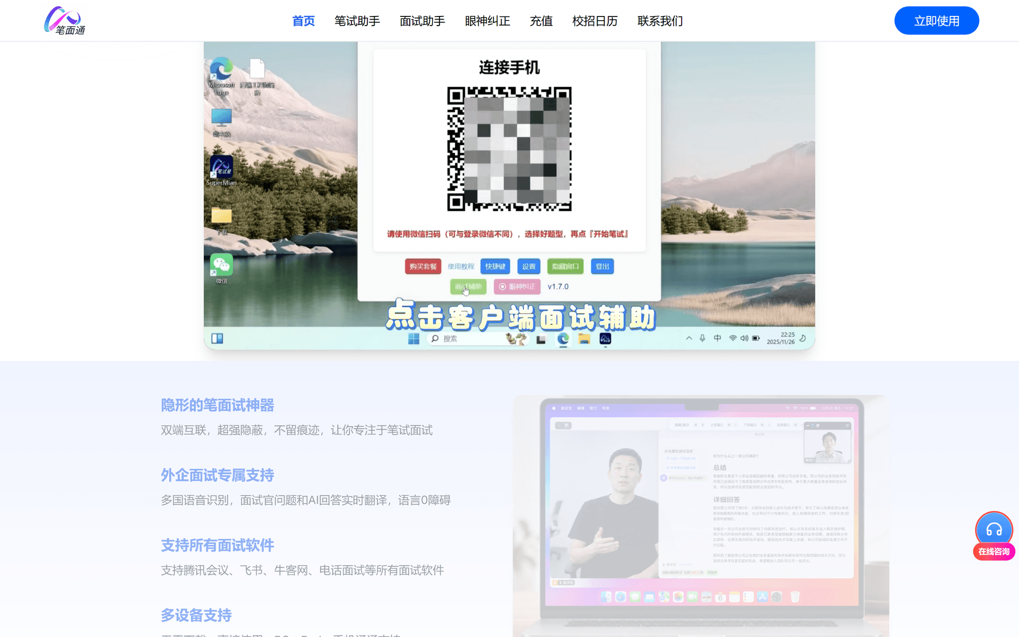Click the Edge icon on demo taskbar
The image size is (1019, 637).
563,339
